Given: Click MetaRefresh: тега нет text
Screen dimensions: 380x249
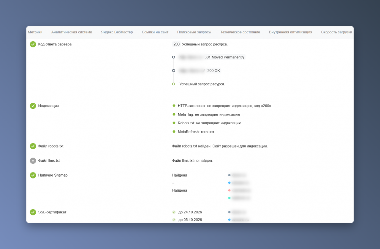Looking at the screenshot, I should point(196,132).
